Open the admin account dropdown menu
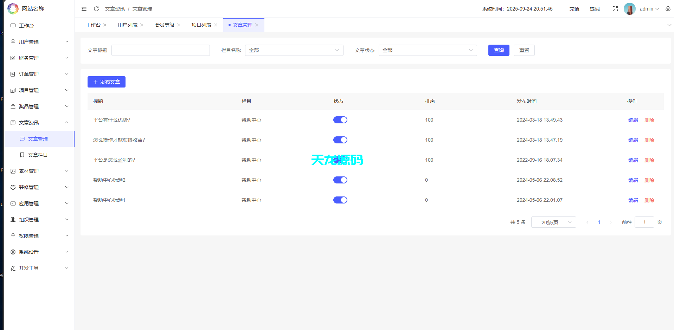674x330 pixels. point(647,9)
